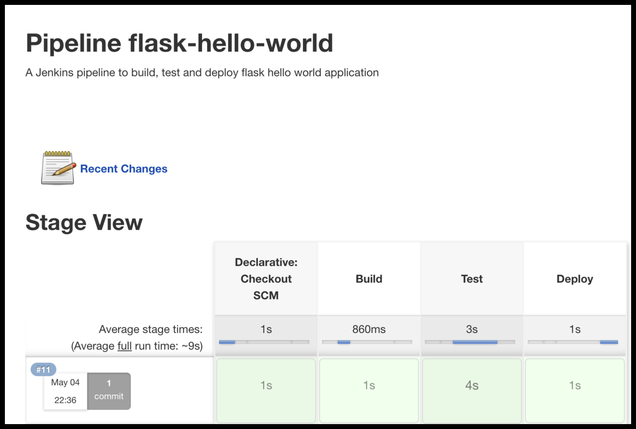Screen dimensions: 636x429
Task: Open the Test stage 4s cell for build #11
Action: point(472,390)
